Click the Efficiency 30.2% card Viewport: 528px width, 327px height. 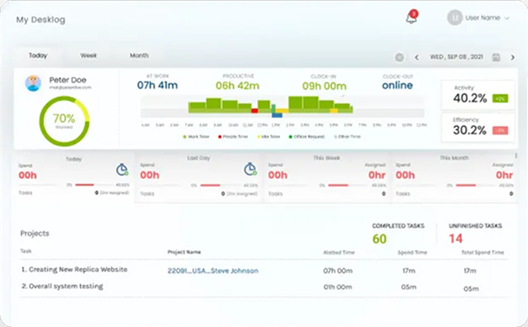pos(477,127)
